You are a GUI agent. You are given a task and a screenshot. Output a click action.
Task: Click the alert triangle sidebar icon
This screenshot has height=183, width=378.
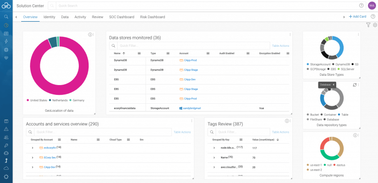[x=6, y=129]
